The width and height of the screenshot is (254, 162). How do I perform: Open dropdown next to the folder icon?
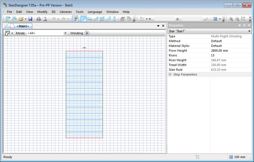tap(26, 19)
